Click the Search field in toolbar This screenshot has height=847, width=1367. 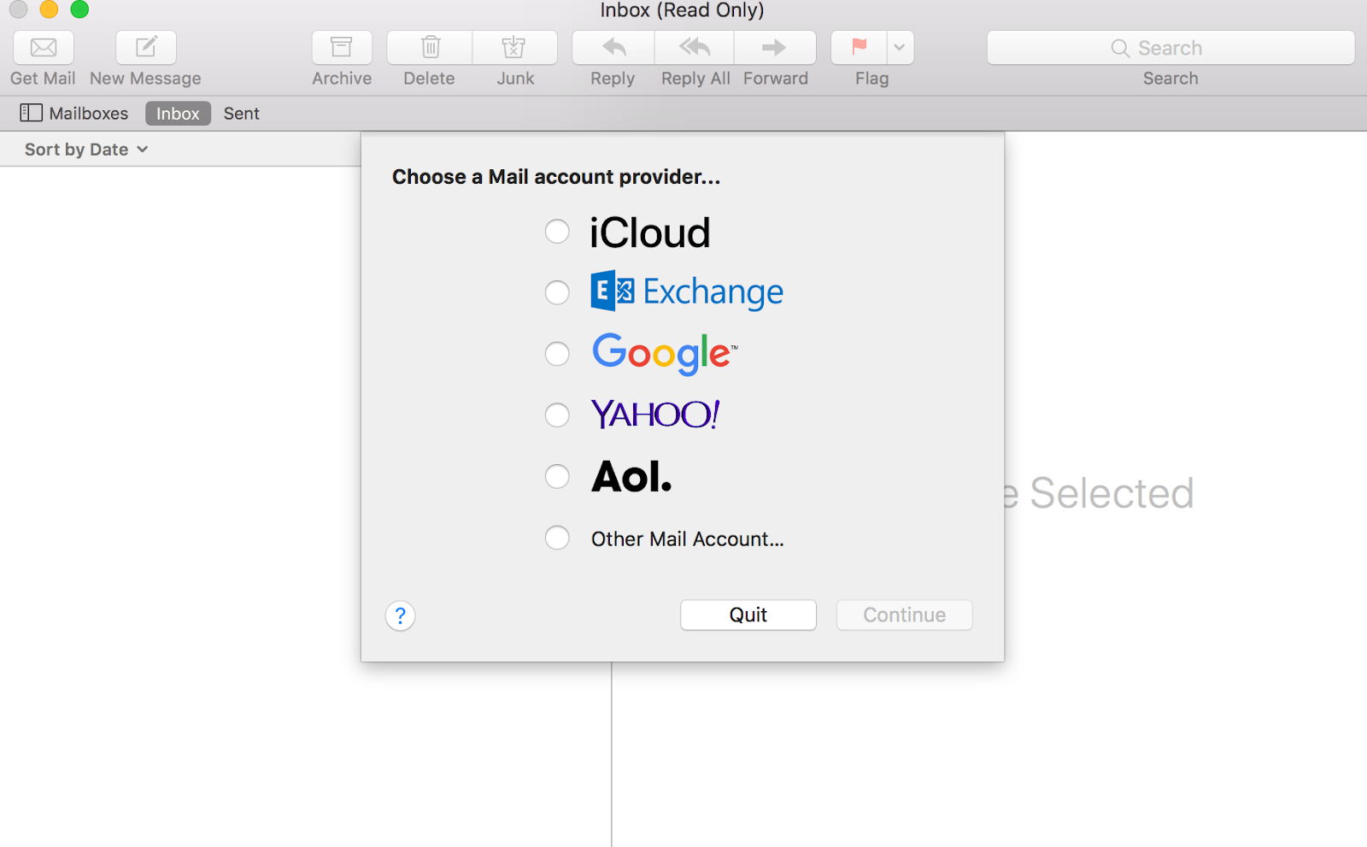pos(1170,48)
